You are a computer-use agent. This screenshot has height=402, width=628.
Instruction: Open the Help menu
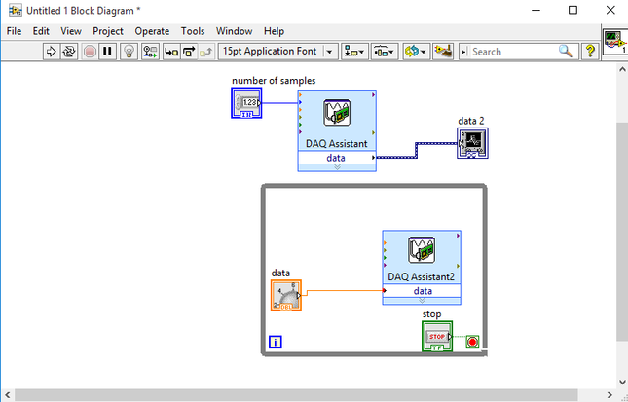click(x=274, y=31)
